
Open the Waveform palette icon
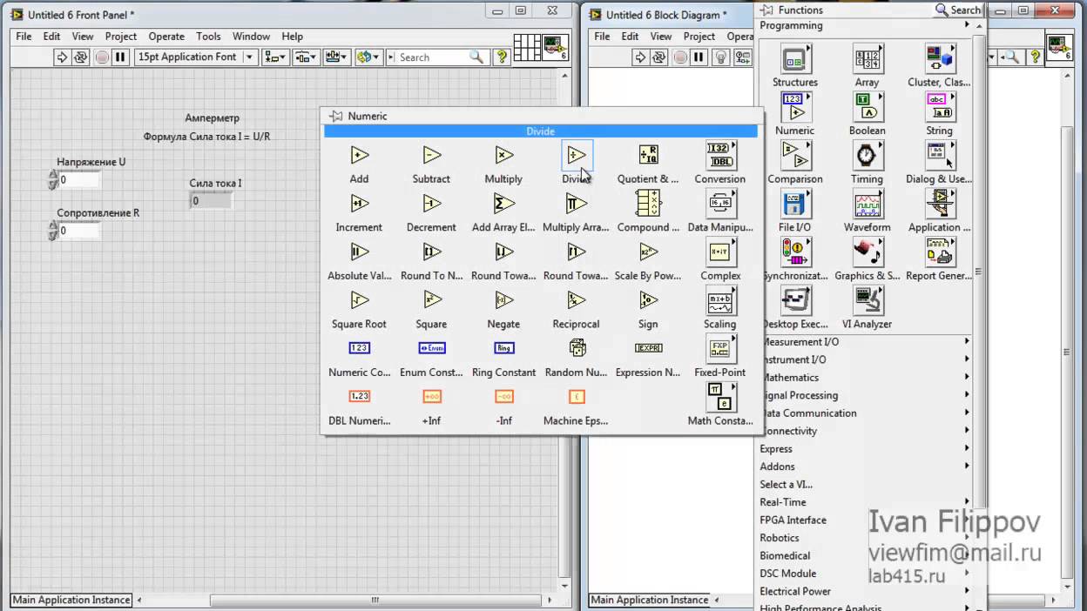coord(867,204)
